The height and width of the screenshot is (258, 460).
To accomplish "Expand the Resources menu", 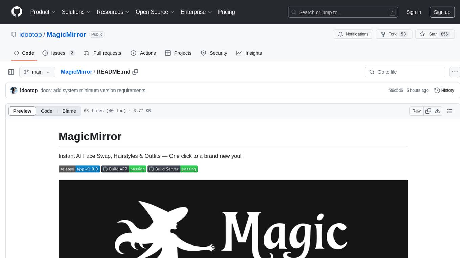I will 113,12.
